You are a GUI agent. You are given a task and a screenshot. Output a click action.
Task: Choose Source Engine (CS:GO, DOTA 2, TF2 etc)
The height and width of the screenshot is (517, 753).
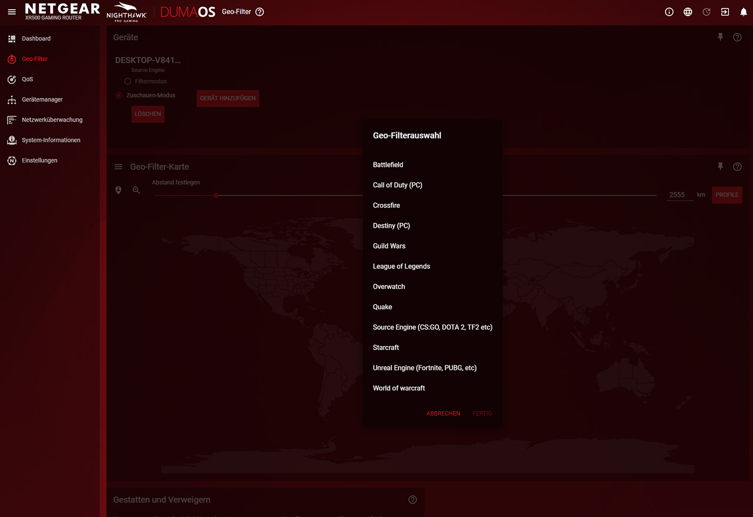coord(433,327)
